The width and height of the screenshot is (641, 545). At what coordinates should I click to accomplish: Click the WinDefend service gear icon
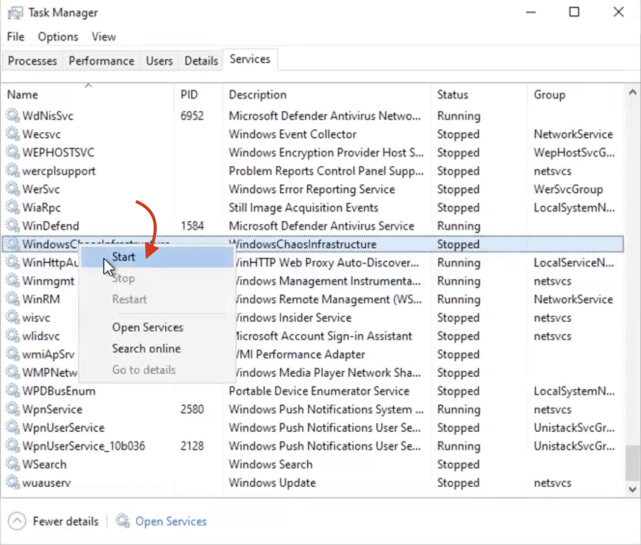(12, 225)
